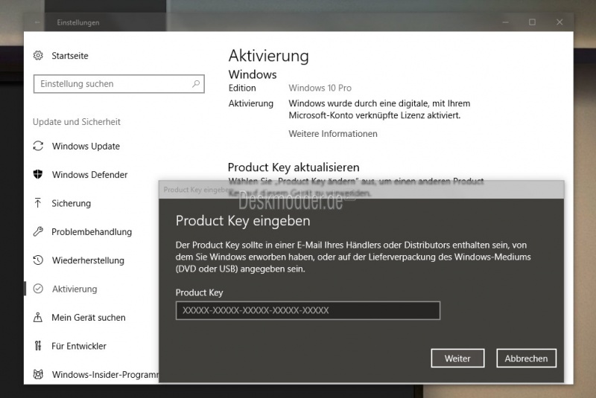596x398 pixels.
Task: Click the Edition label in Windows section
Action: coord(242,88)
